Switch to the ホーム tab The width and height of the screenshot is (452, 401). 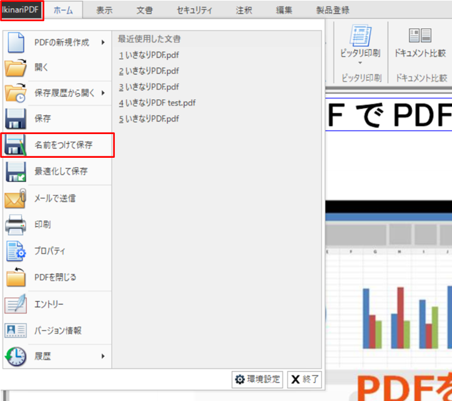pyautogui.click(x=64, y=11)
